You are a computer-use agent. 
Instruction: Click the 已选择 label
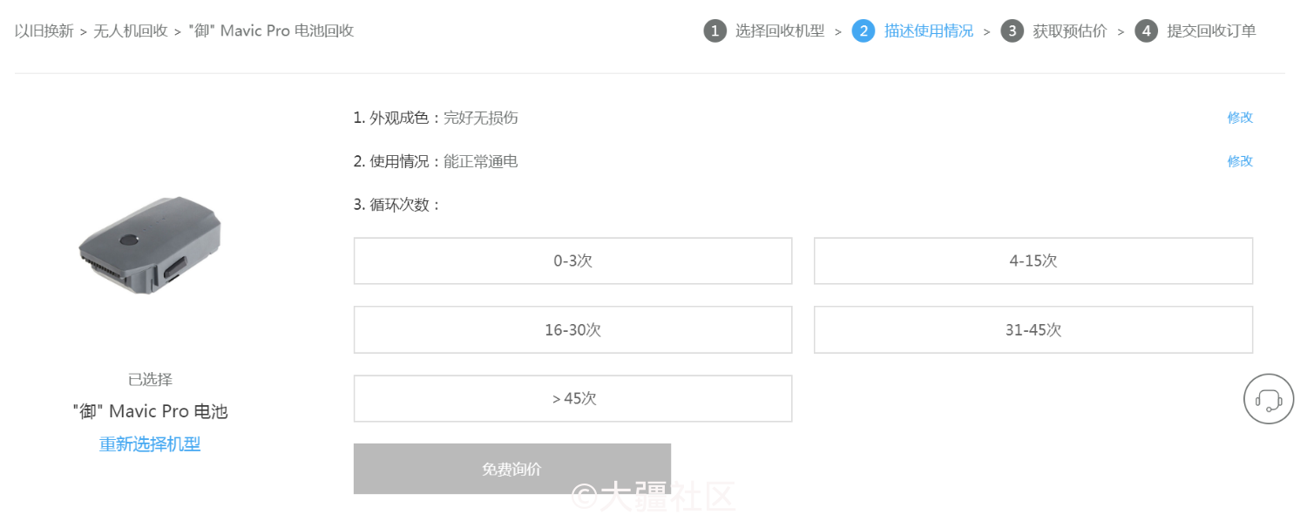tap(150, 380)
